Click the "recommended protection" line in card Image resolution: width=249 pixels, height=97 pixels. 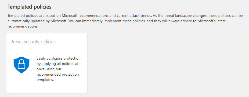coord(58,74)
